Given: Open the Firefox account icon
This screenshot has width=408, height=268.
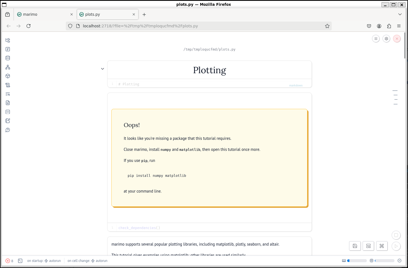Looking at the screenshot, I should click(x=379, y=26).
